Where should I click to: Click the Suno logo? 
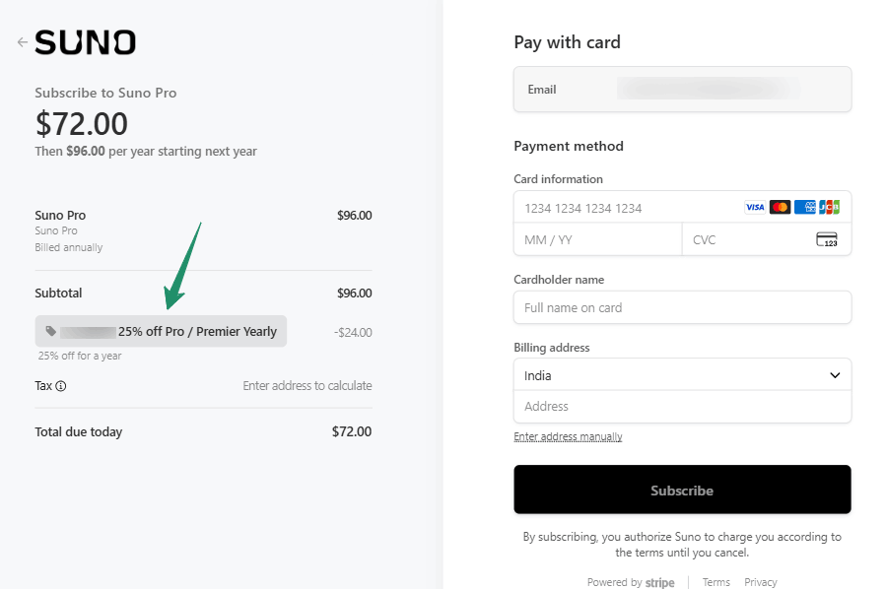pyautogui.click(x=85, y=42)
